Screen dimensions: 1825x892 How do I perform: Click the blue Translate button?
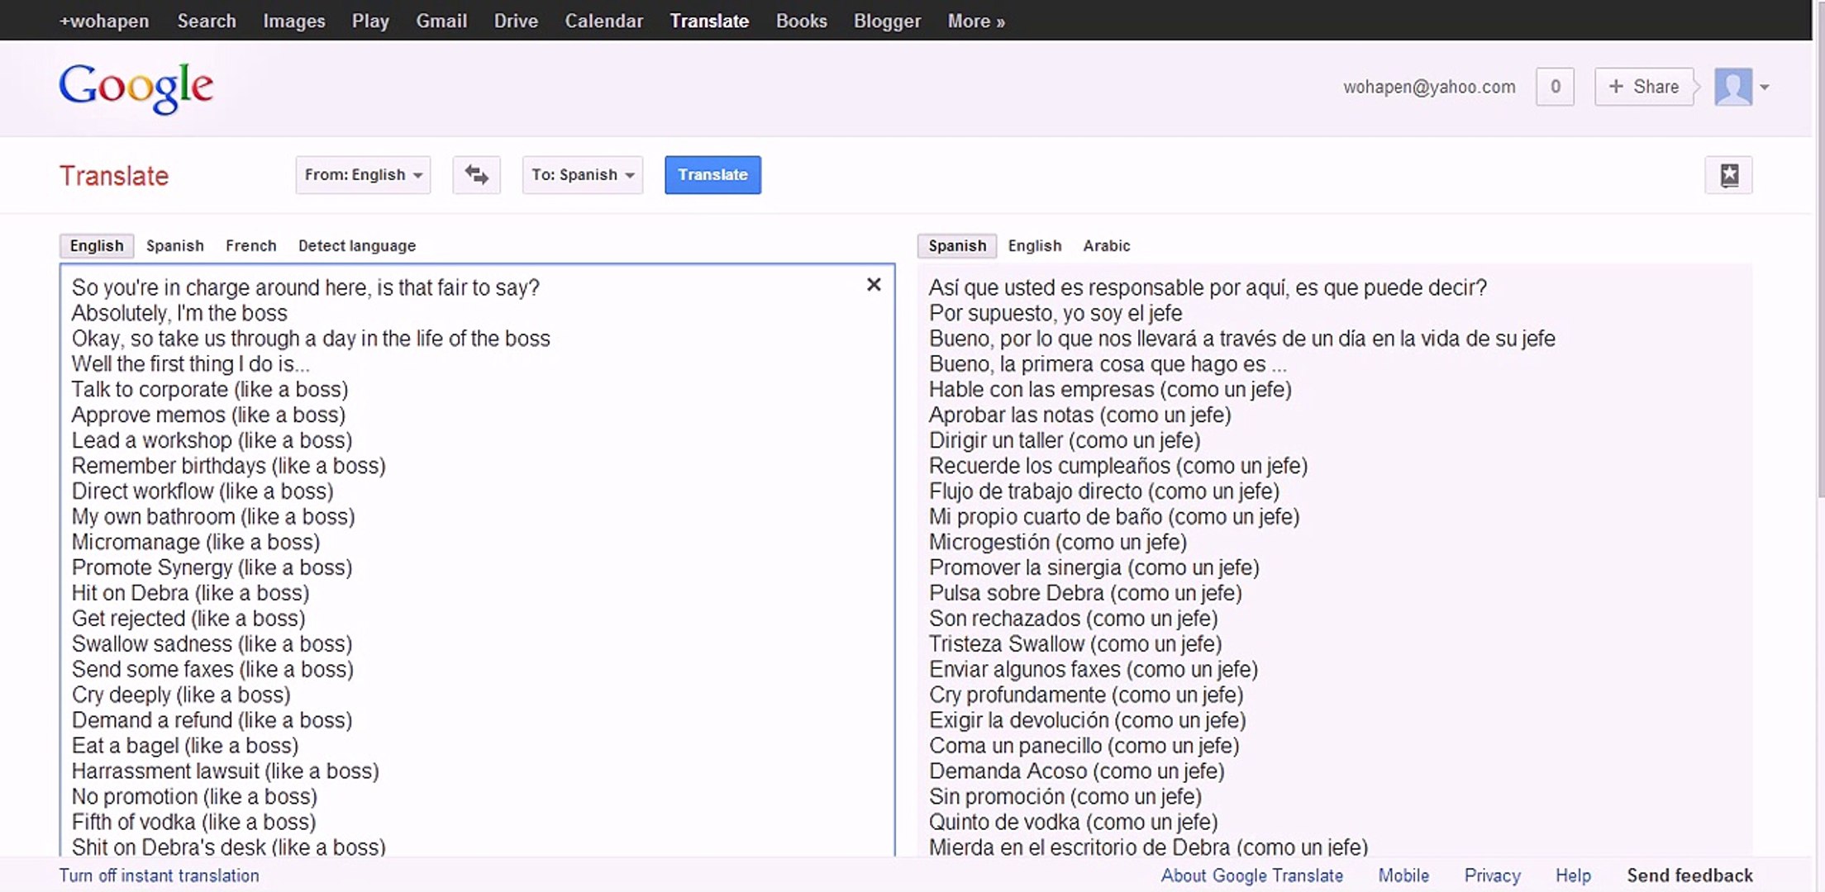click(712, 175)
